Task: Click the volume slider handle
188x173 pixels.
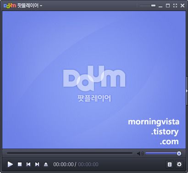Action: [179, 153]
